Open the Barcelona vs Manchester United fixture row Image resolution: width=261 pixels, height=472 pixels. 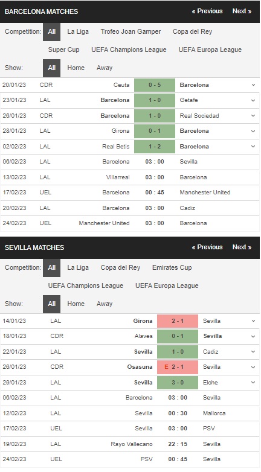click(x=130, y=193)
